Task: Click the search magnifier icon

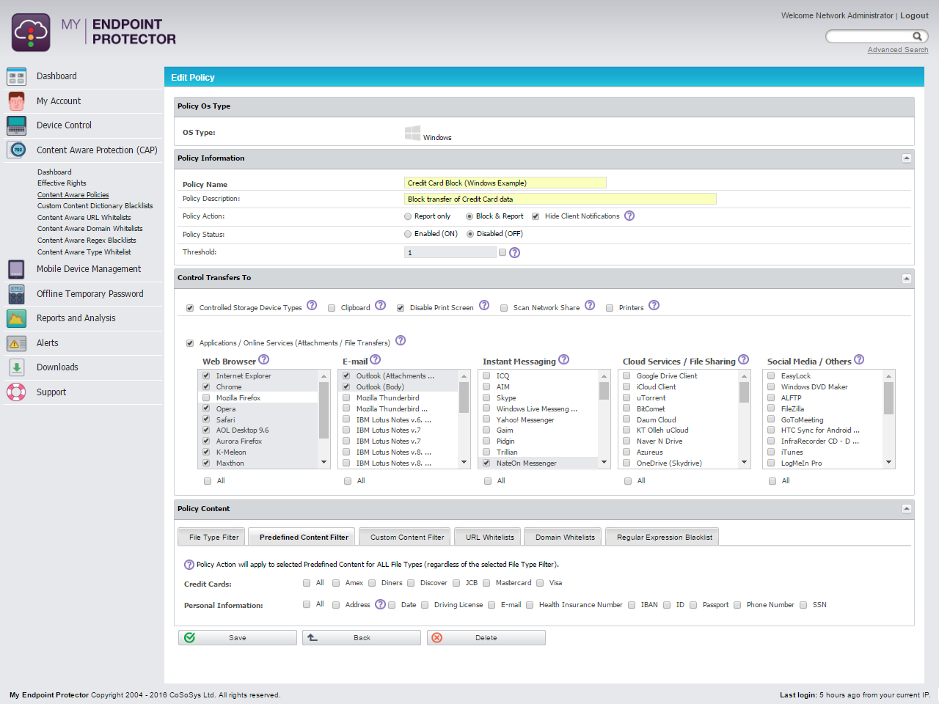Action: coord(917,36)
